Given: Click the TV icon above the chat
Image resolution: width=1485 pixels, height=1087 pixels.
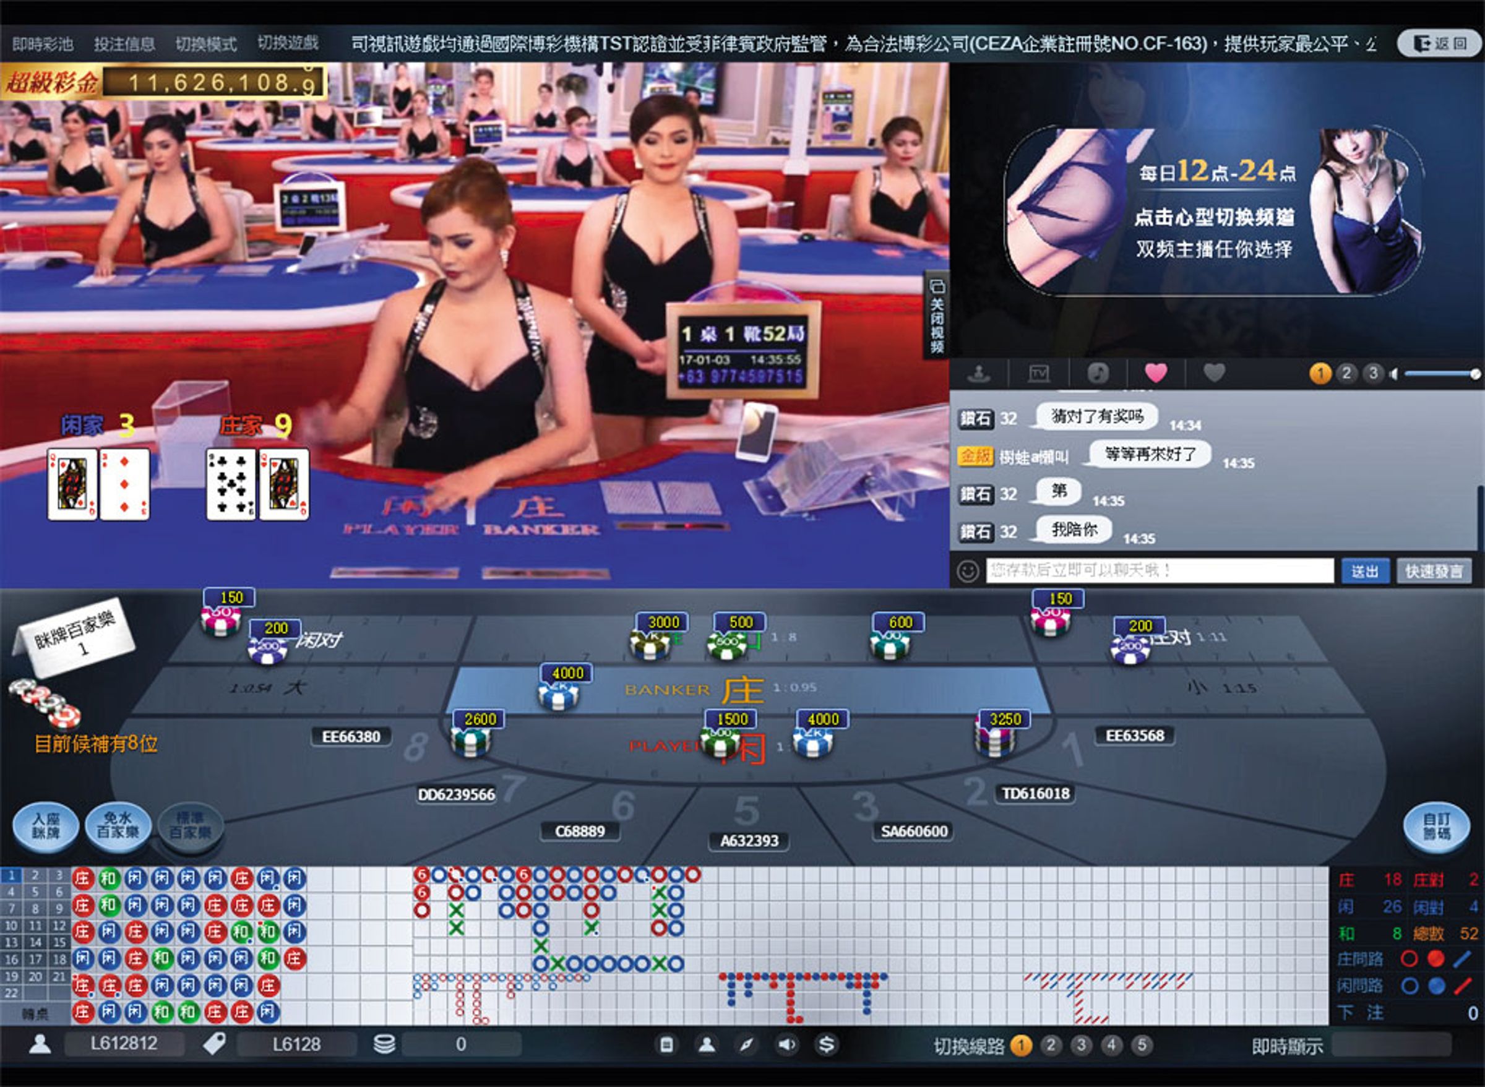Looking at the screenshot, I should [1039, 374].
